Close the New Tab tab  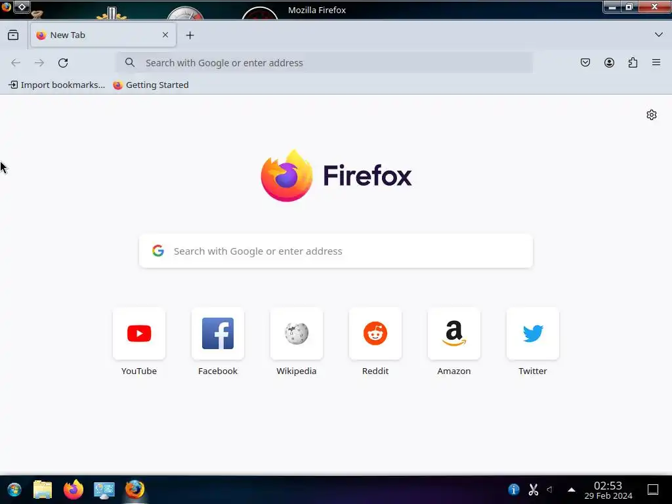[x=165, y=35]
